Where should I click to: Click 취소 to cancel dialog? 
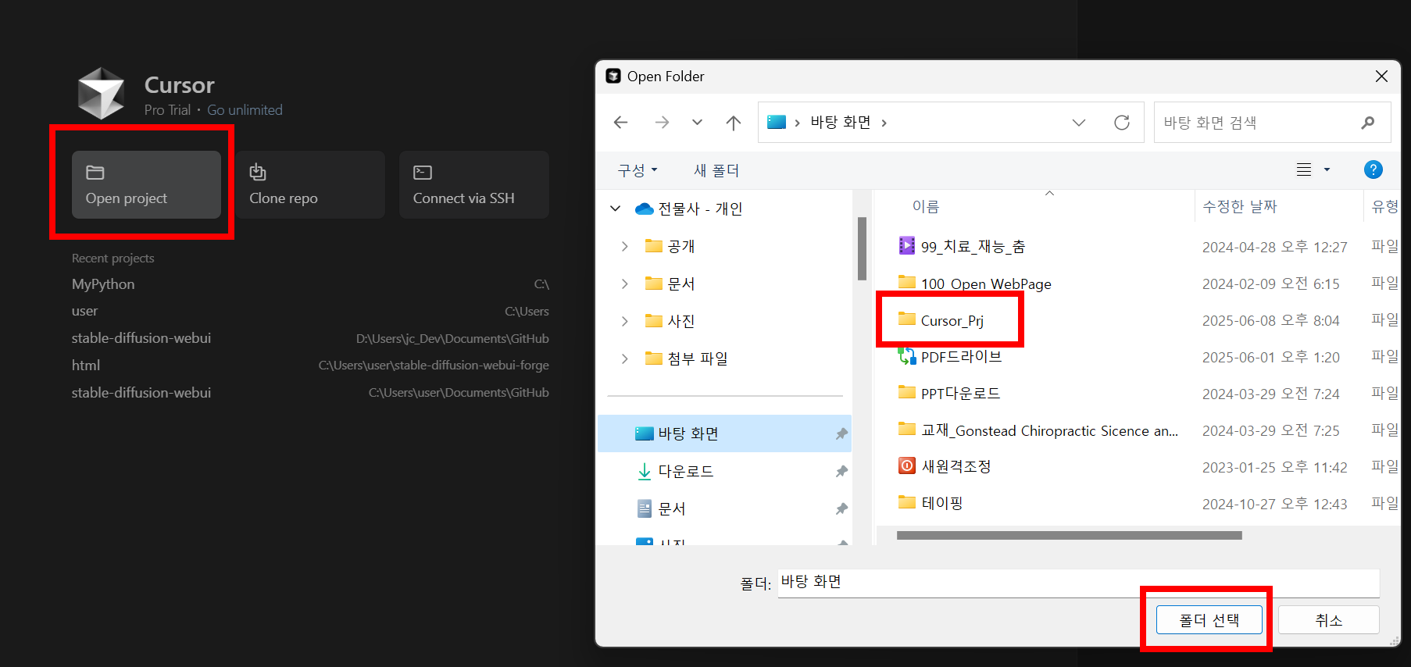click(1328, 620)
